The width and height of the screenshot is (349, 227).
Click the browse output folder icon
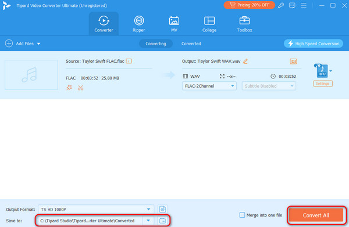[x=162, y=221]
